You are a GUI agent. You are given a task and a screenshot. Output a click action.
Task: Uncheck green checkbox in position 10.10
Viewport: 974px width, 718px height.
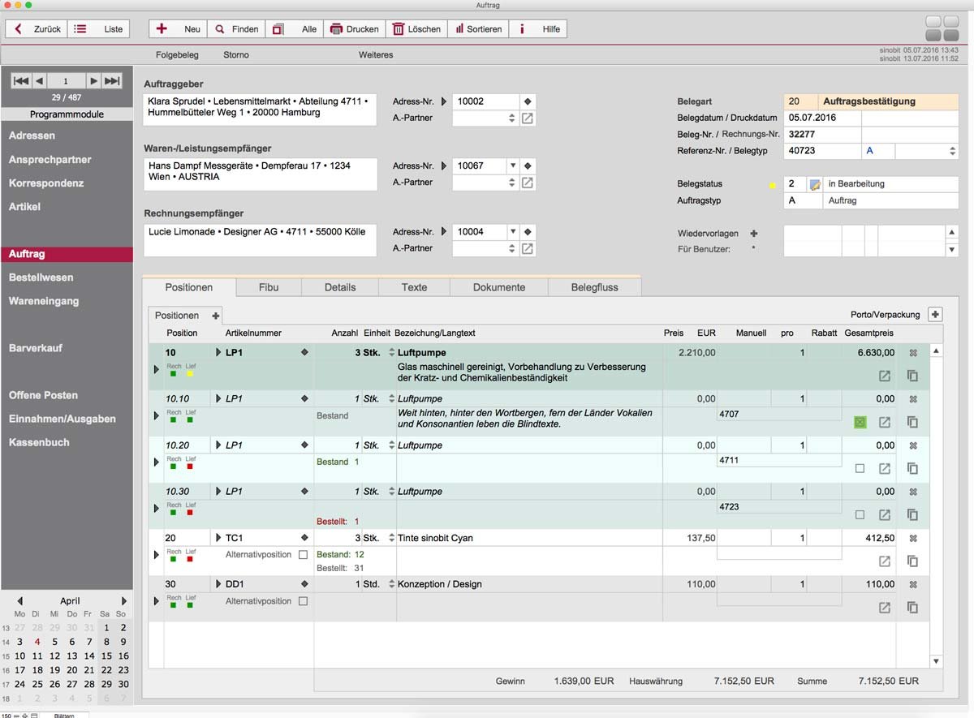point(860,422)
